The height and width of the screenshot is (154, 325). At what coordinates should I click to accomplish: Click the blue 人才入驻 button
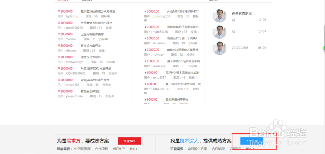(252, 141)
